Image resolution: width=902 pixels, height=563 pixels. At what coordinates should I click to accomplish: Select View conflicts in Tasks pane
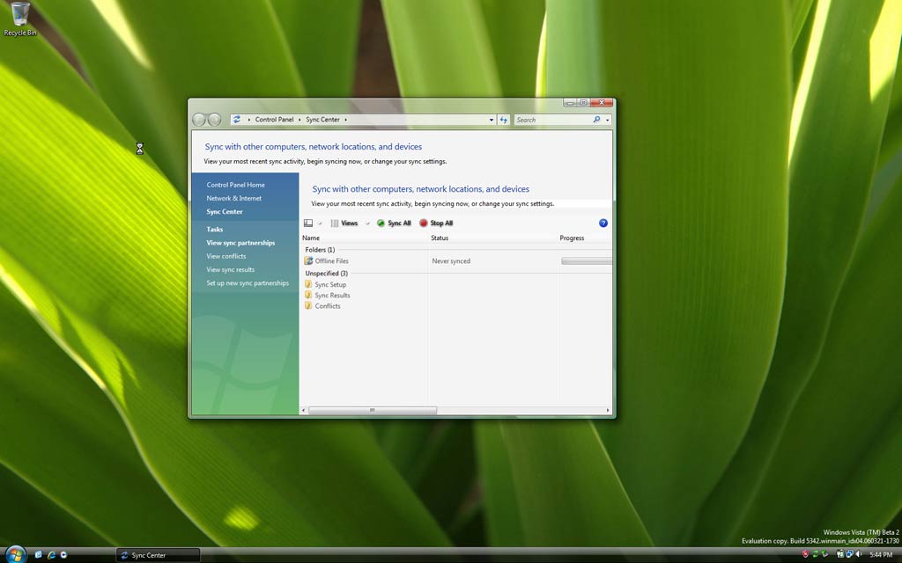[x=226, y=256]
